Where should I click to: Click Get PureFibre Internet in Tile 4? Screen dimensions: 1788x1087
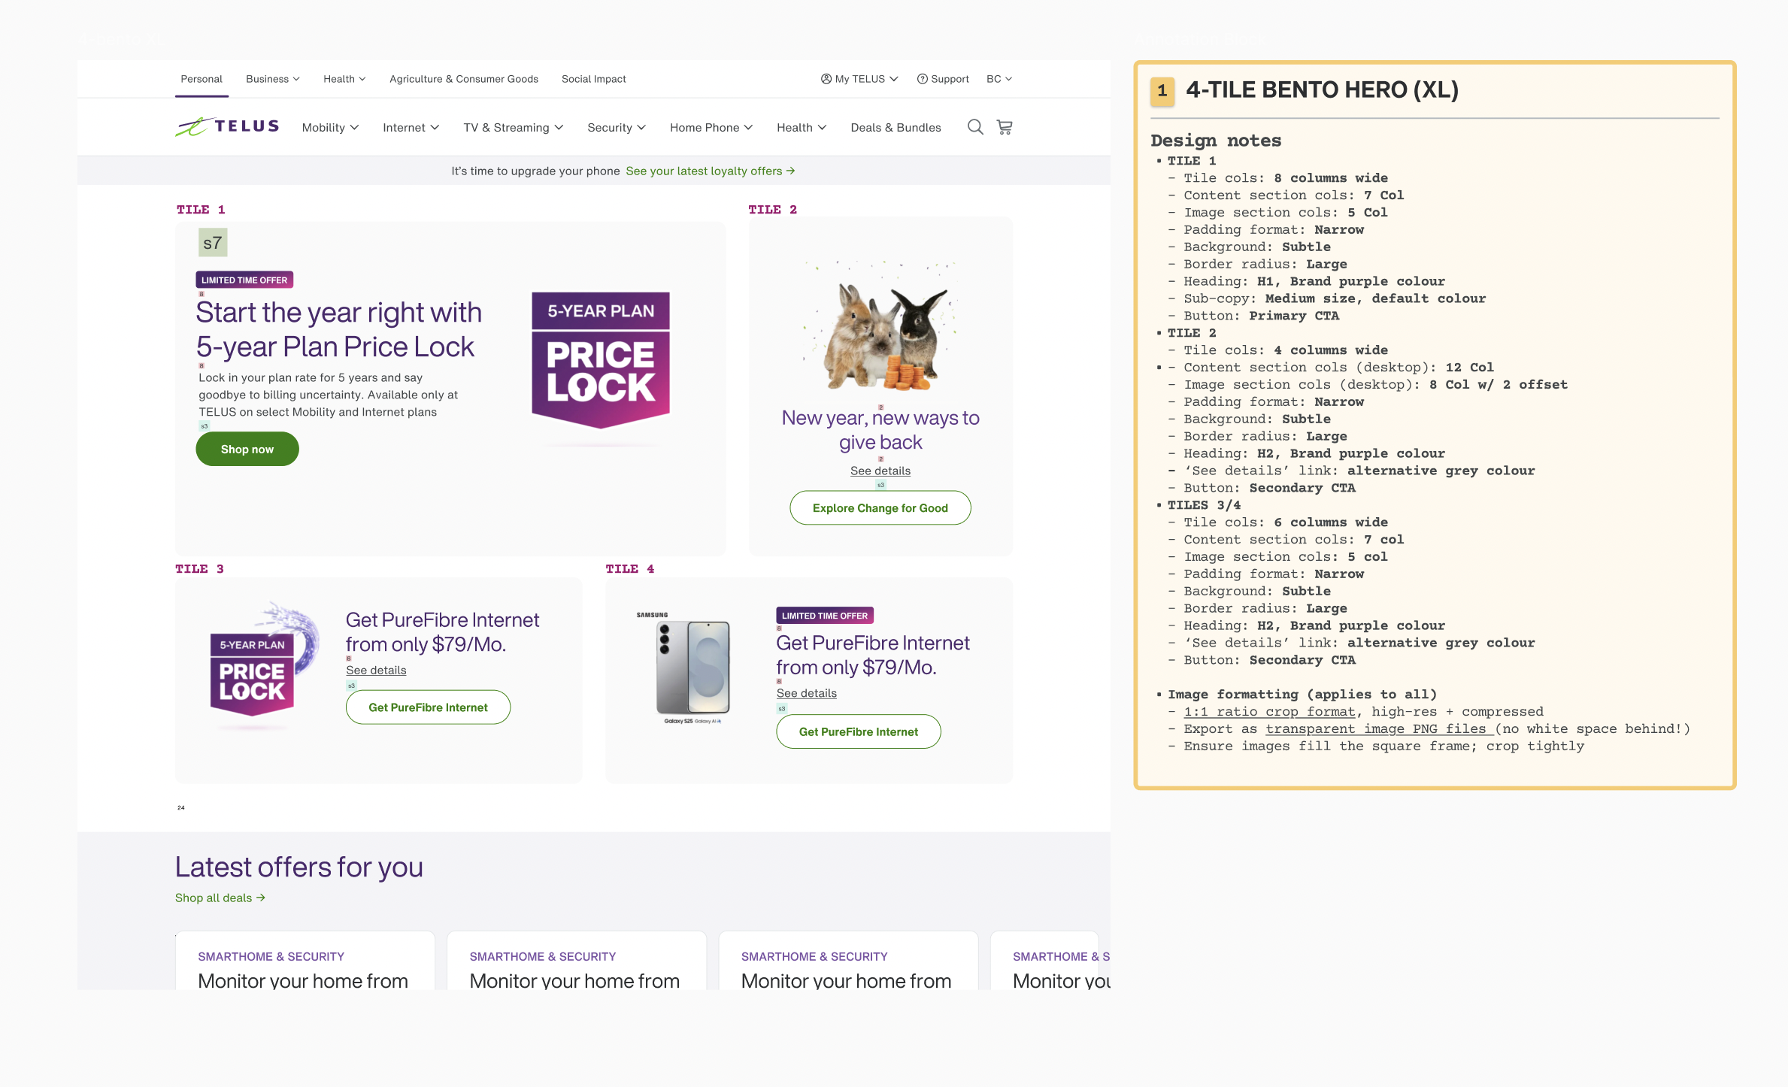coord(858,731)
